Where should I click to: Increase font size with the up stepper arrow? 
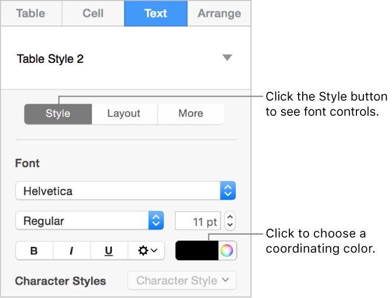point(230,217)
